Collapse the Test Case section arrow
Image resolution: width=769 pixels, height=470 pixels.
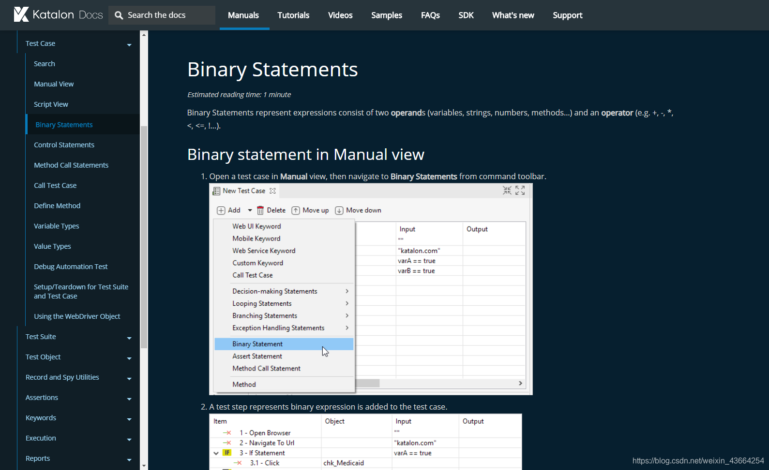click(x=129, y=45)
